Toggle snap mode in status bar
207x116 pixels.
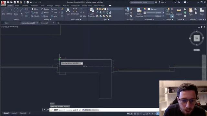(x=138, y=114)
